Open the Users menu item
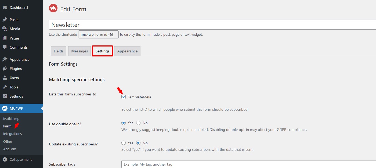Screen dimensions: 376x168 click(x=21, y=78)
